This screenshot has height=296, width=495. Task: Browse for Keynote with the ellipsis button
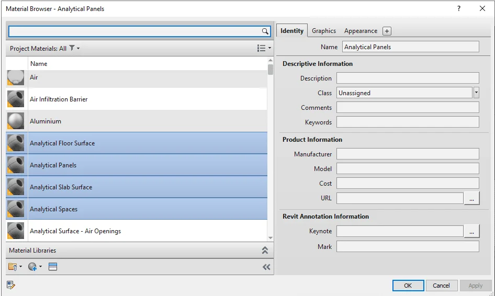pyautogui.click(x=471, y=231)
